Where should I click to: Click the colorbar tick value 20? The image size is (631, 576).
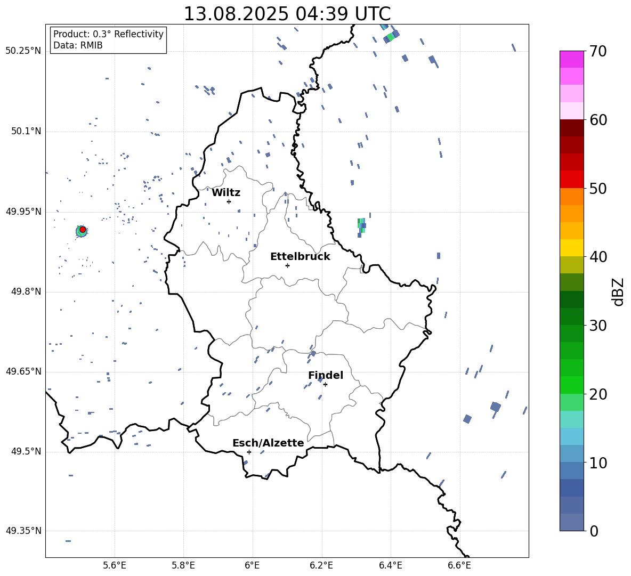click(598, 394)
